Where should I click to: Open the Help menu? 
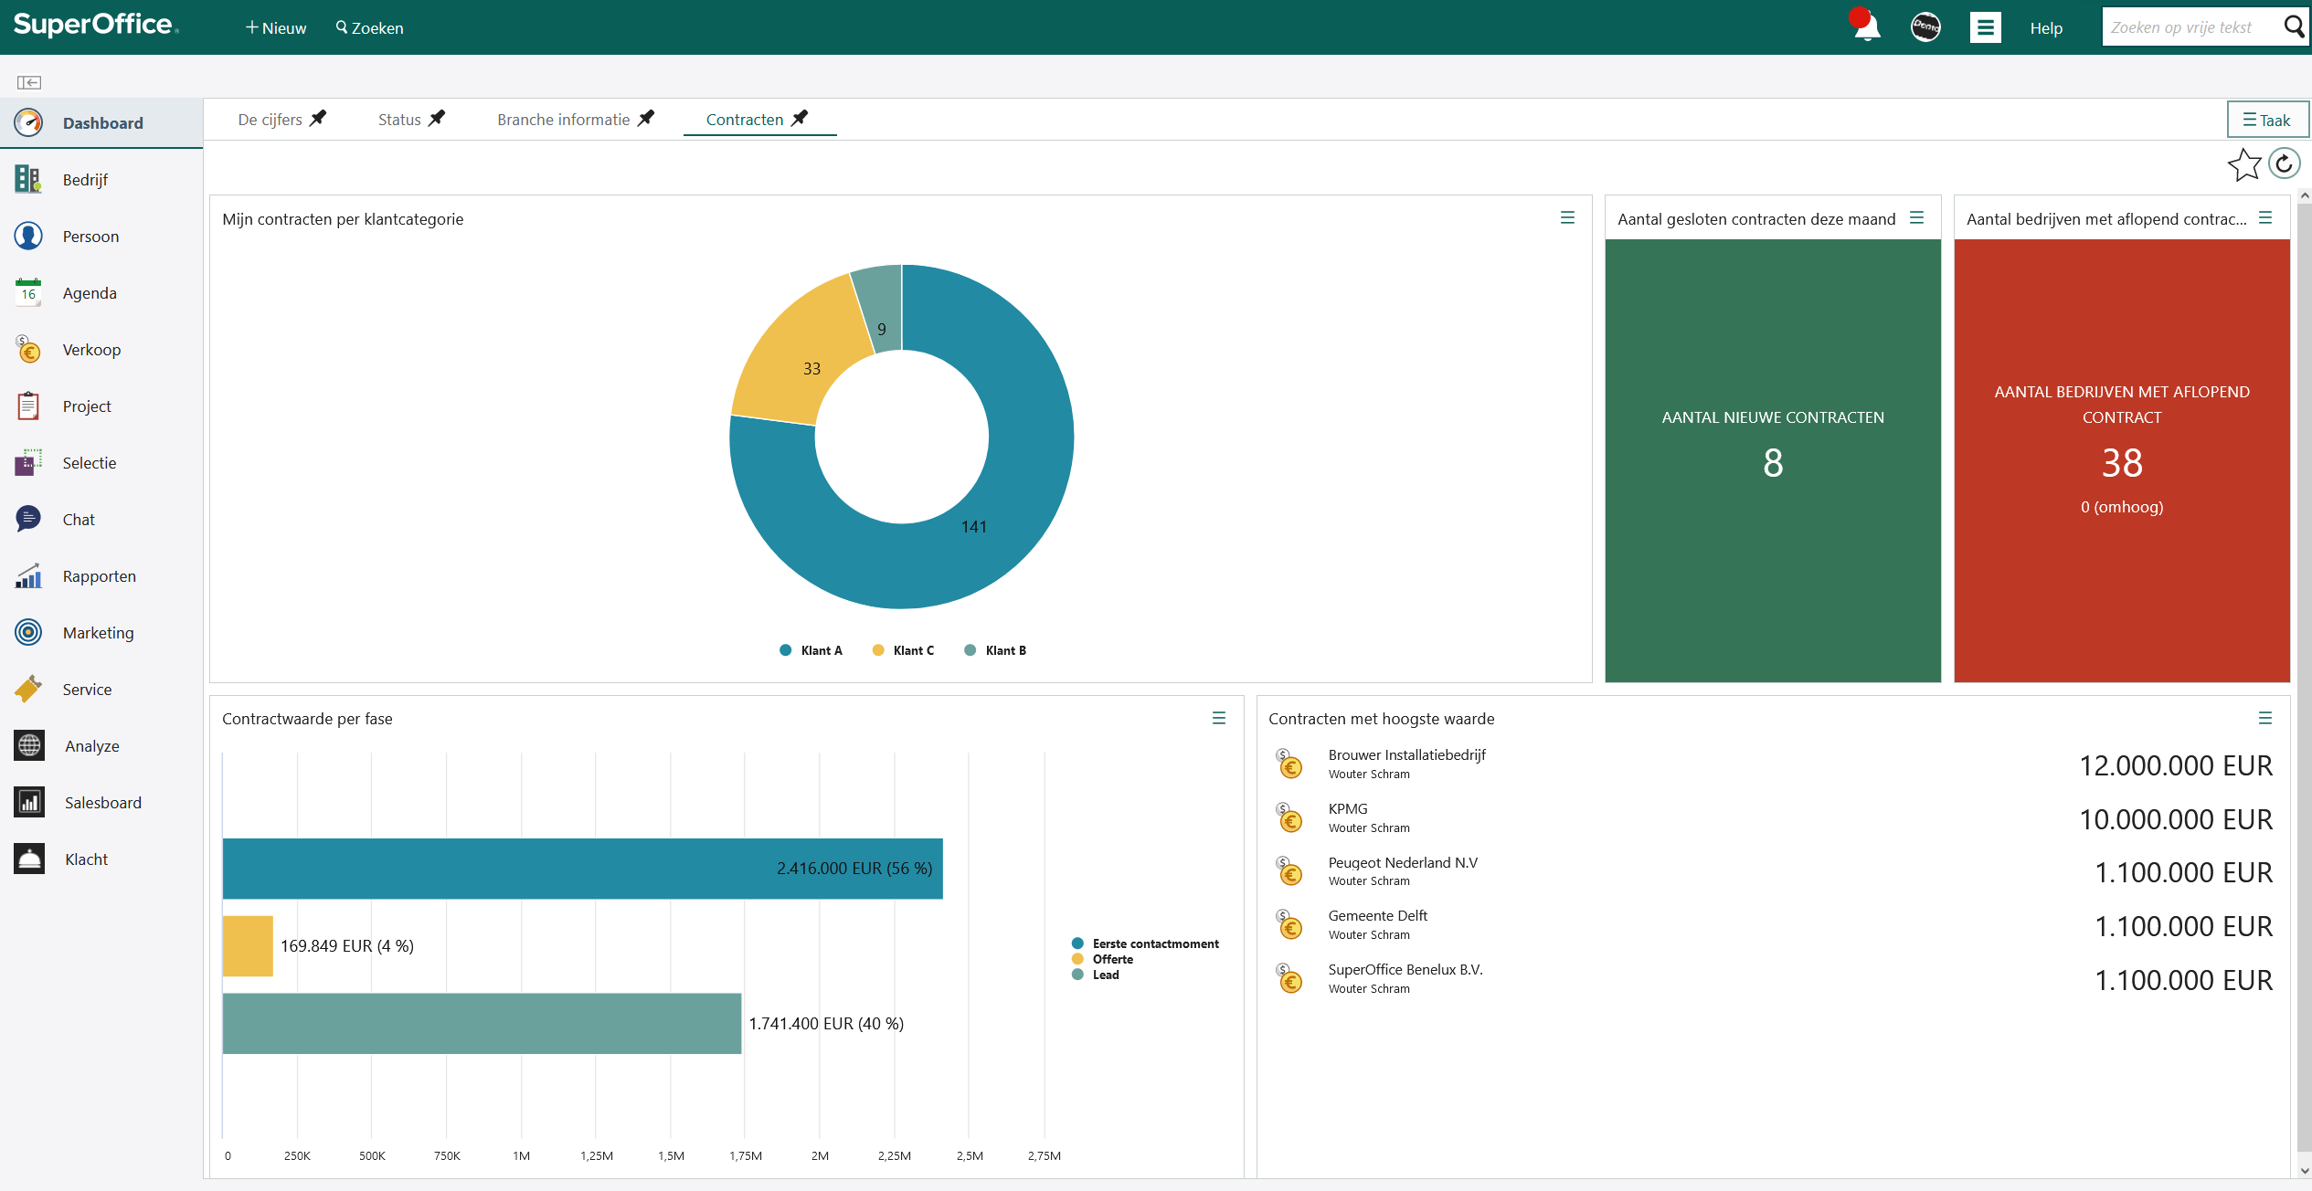tap(2046, 27)
